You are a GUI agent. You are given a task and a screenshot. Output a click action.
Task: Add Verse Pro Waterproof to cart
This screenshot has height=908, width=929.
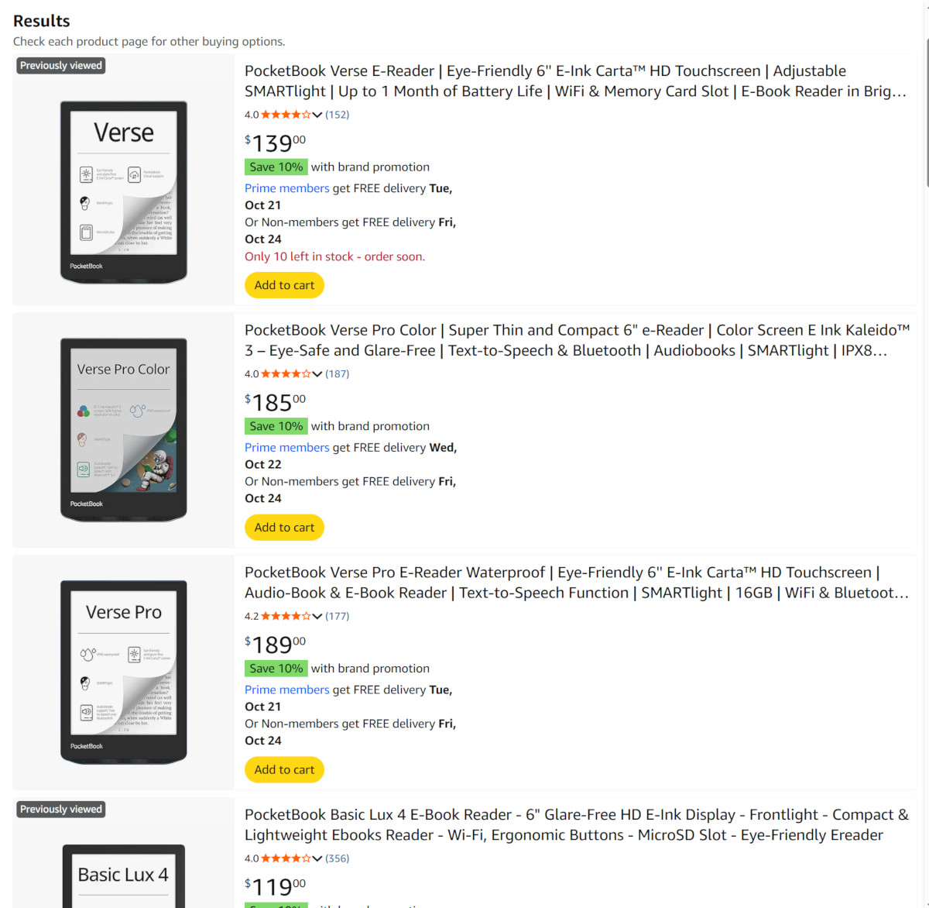coord(284,770)
